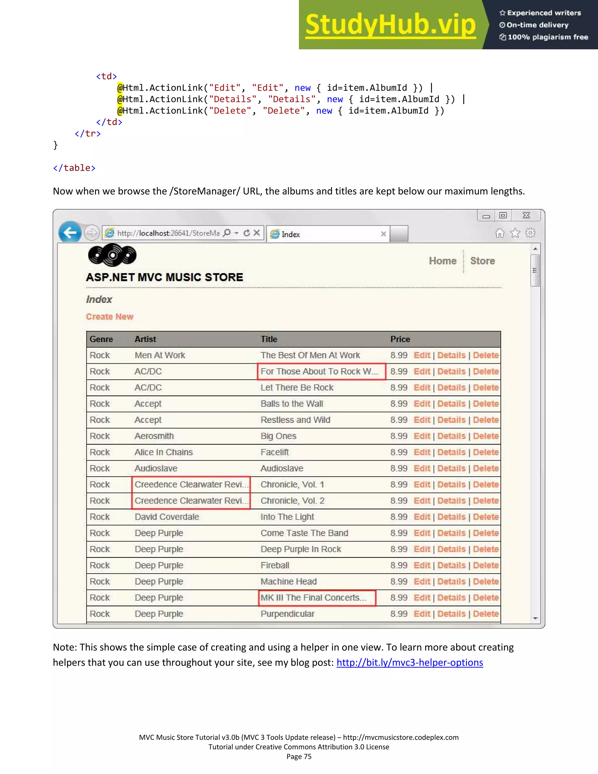Minimize the browser window

(486, 216)
